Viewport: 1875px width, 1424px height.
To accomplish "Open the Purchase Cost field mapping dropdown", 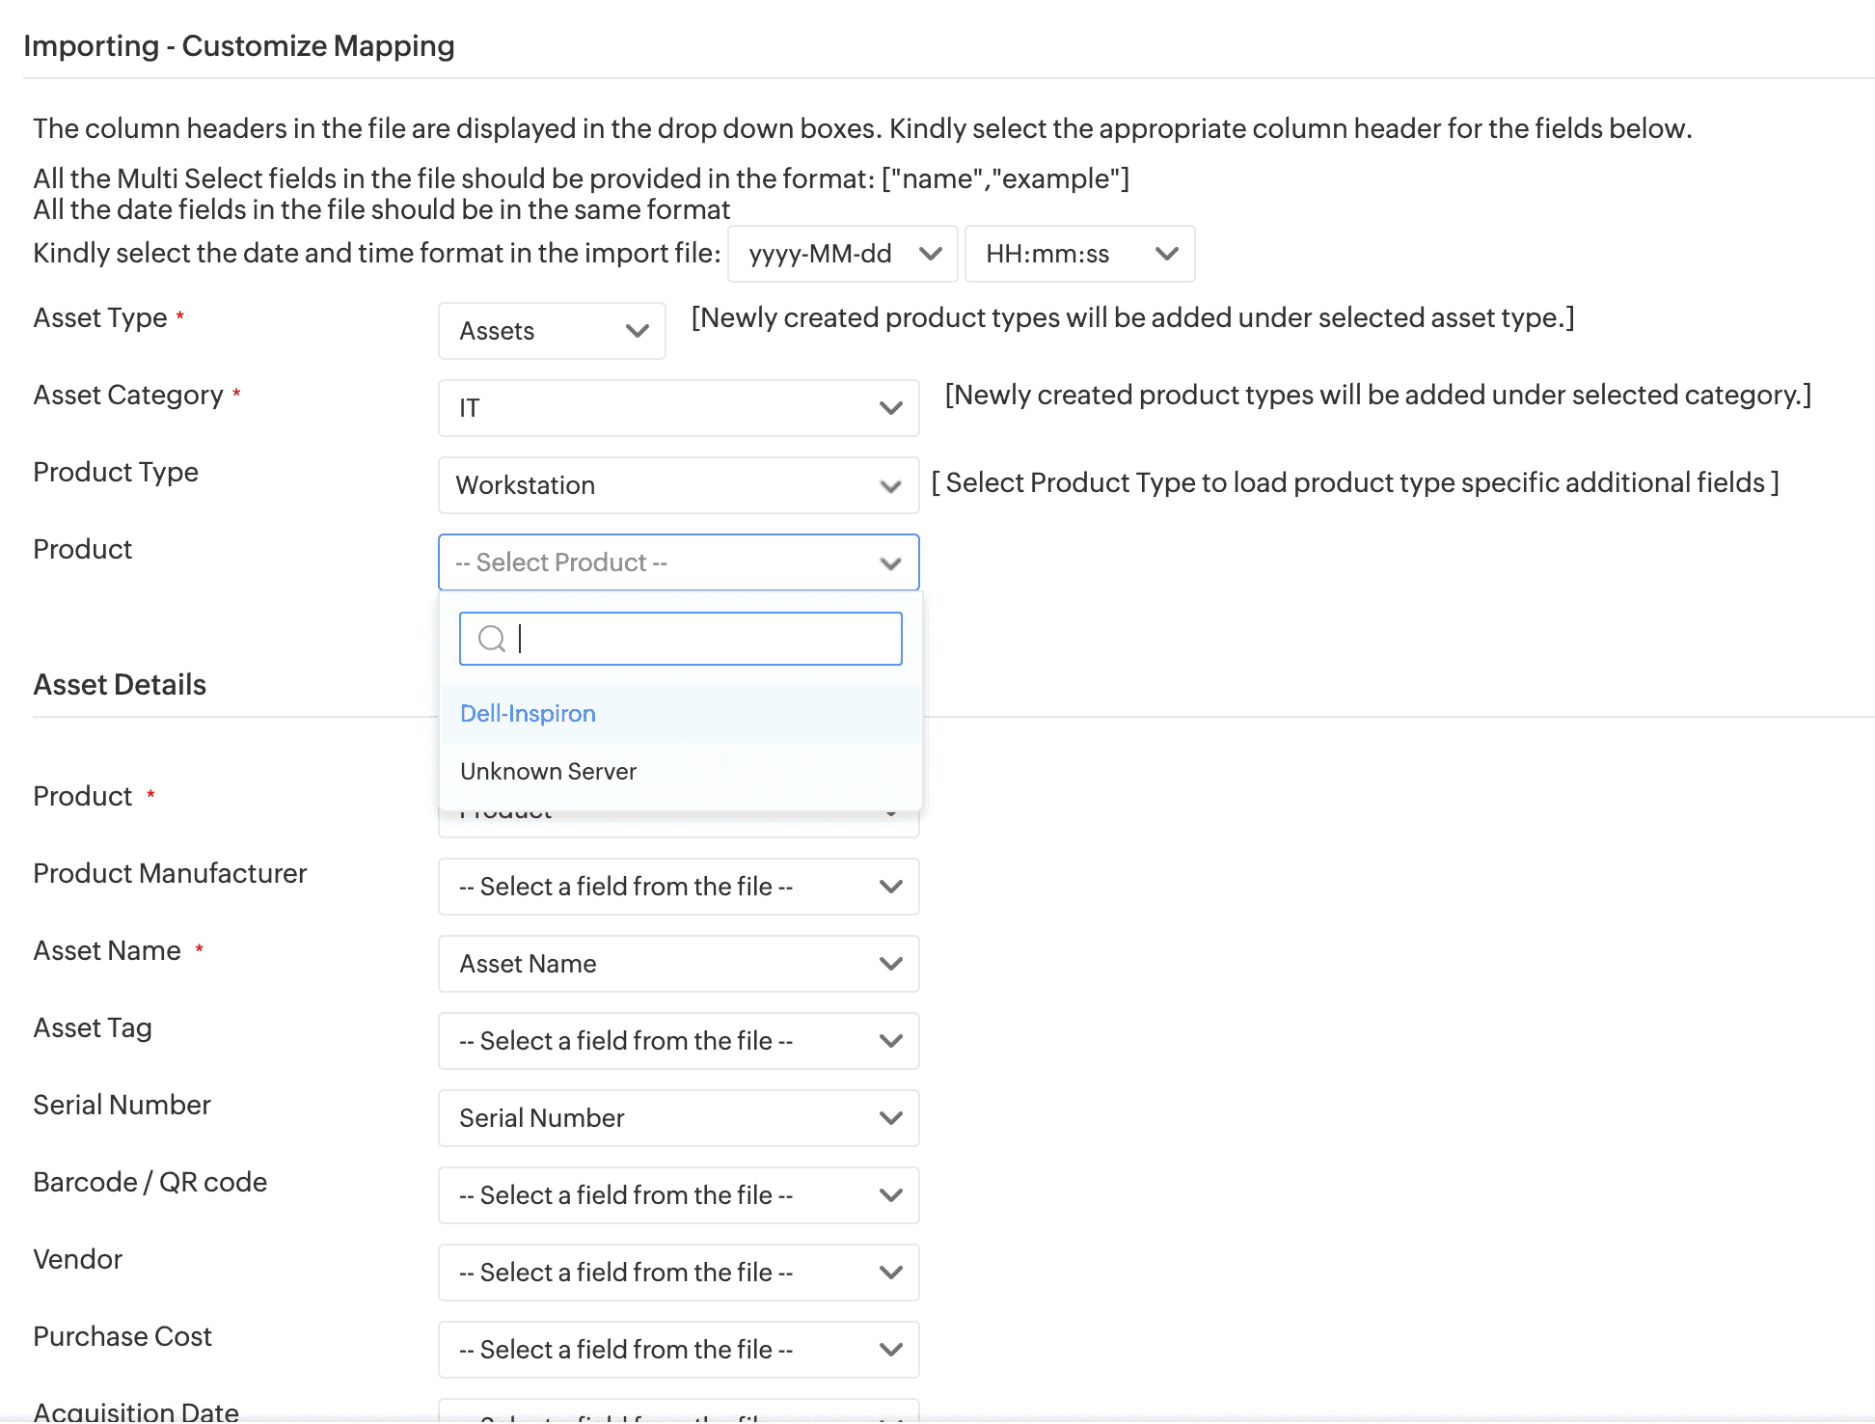I will click(x=677, y=1350).
